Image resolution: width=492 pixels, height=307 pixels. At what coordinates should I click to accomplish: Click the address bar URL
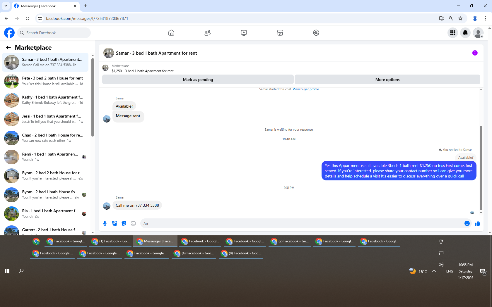[87, 18]
